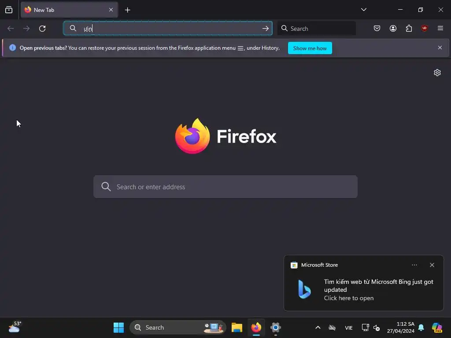
Task: Open the Firefox View recent browsing icon
Action: pyautogui.click(x=9, y=10)
